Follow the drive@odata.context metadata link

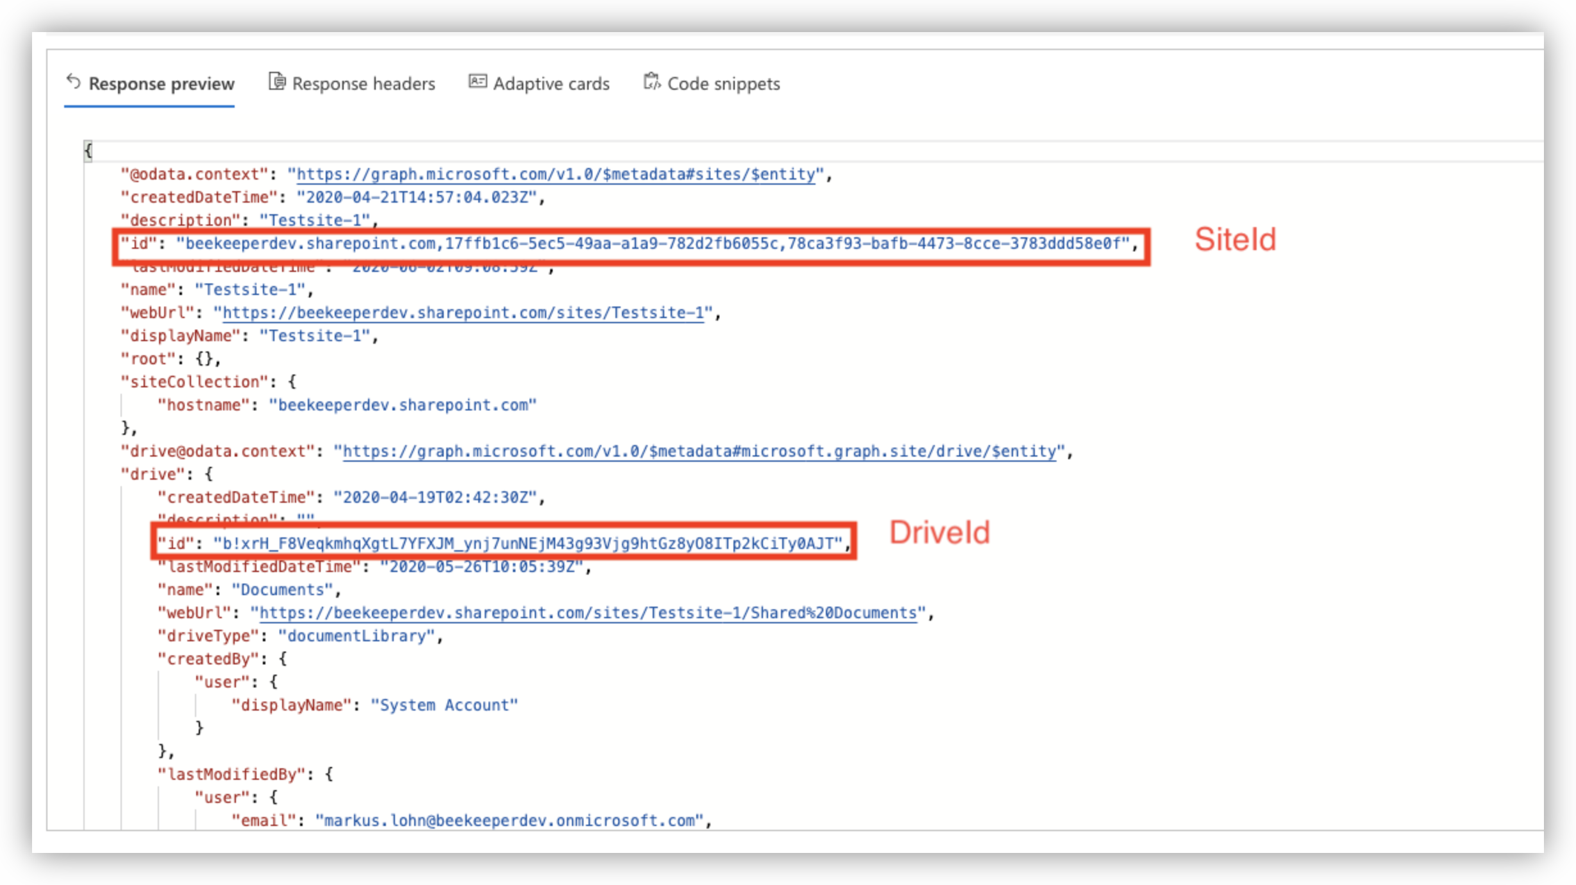coord(699,451)
